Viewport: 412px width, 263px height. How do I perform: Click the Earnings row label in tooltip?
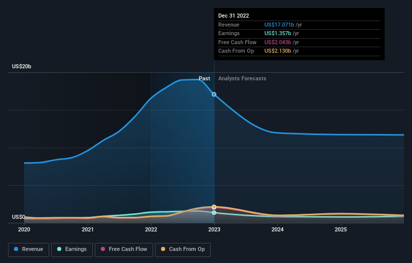(229, 33)
